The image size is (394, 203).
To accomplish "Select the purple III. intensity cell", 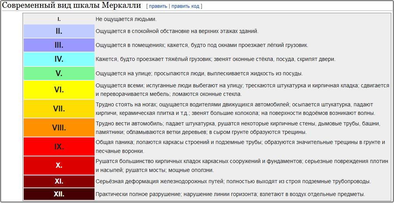I will (x=59, y=45).
